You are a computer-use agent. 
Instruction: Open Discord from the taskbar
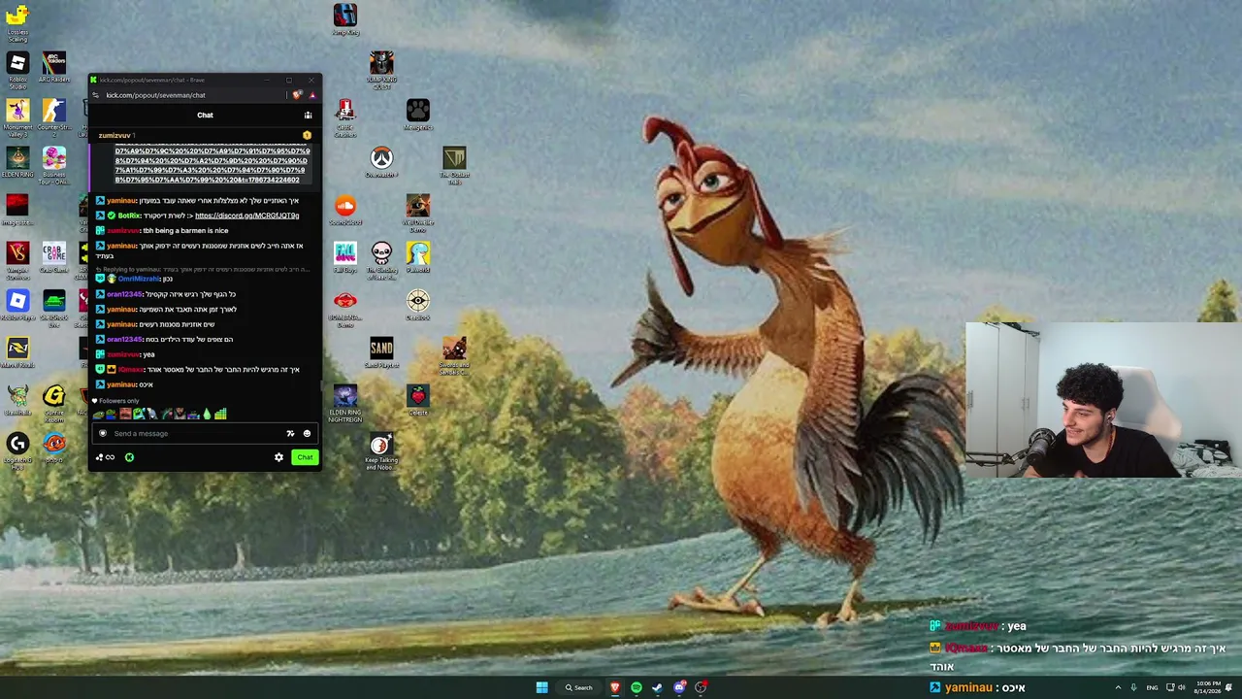(679, 687)
